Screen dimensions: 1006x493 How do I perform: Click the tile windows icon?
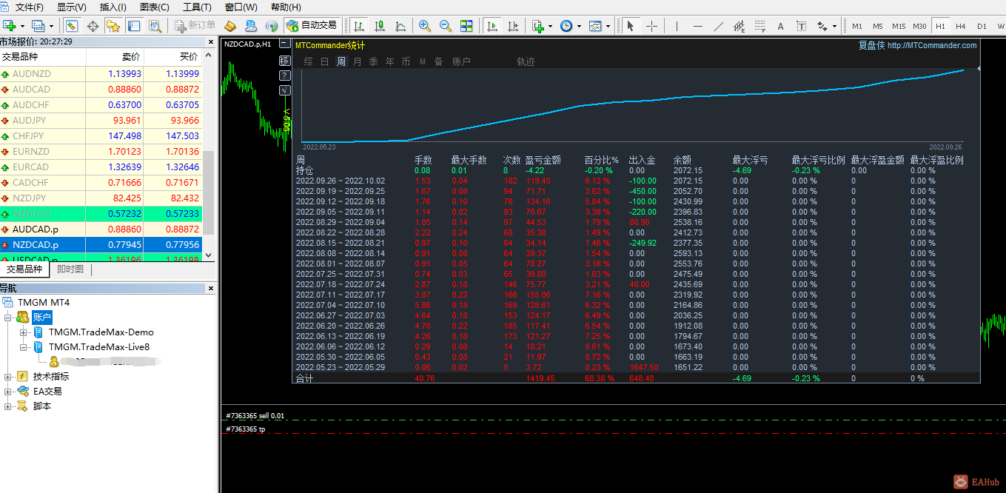coord(466,26)
